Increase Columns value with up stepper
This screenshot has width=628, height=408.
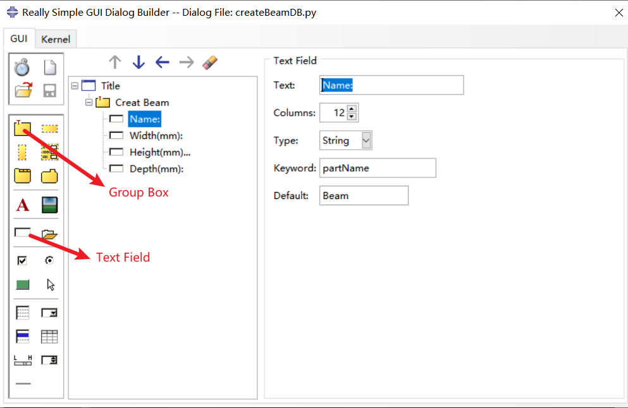tap(352, 109)
